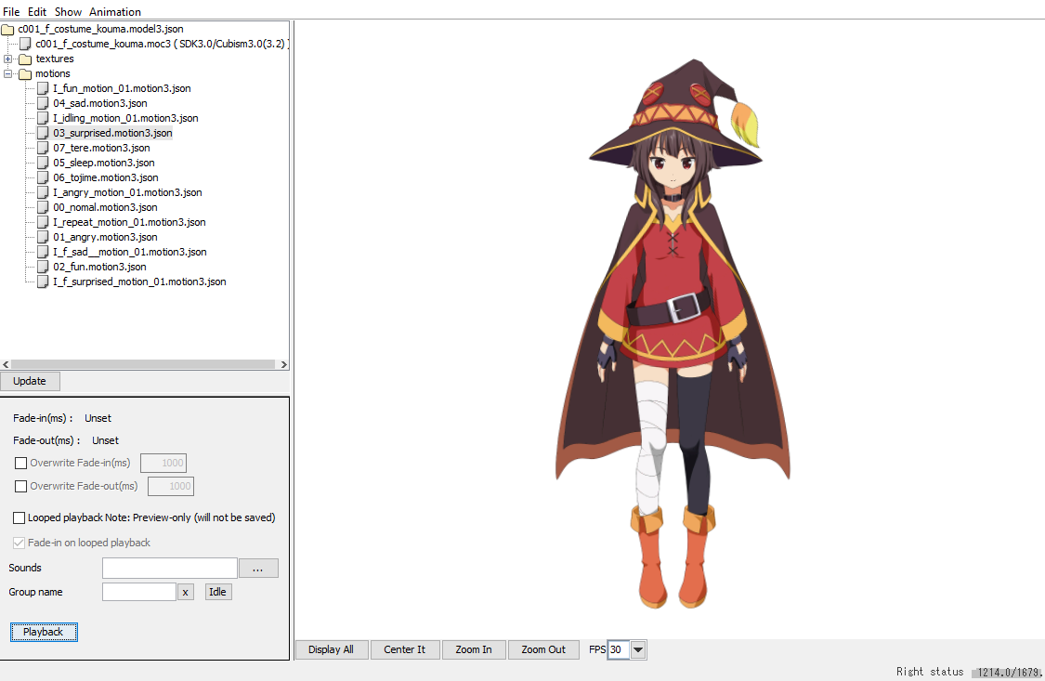Image resolution: width=1045 pixels, height=681 pixels.
Task: Select 02_fun.motion3.json entry
Action: pyautogui.click(x=100, y=267)
